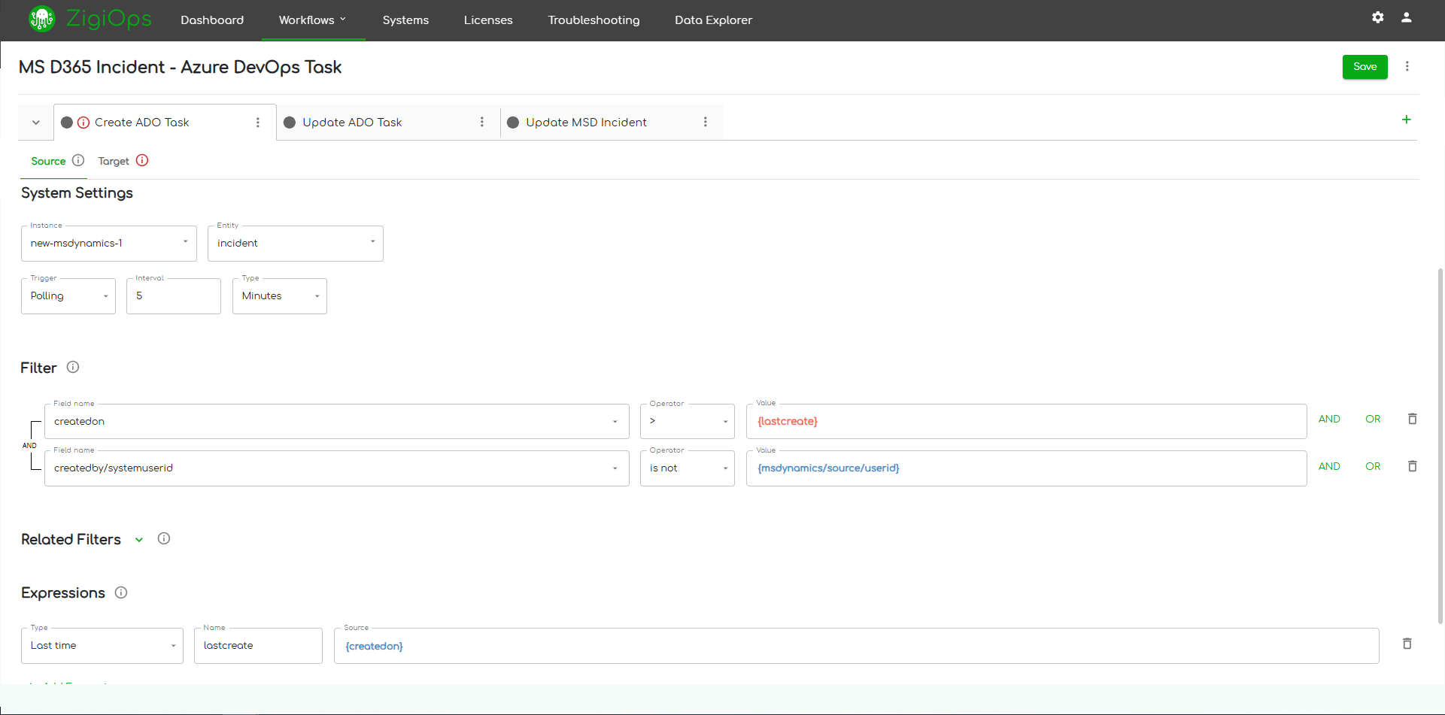
Task: Toggle Update ADO Task status circle
Action: 290,123
